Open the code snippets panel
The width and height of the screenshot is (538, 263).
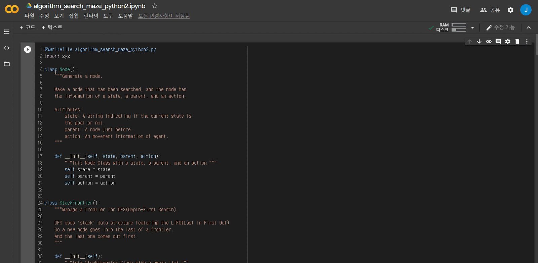[x=7, y=48]
